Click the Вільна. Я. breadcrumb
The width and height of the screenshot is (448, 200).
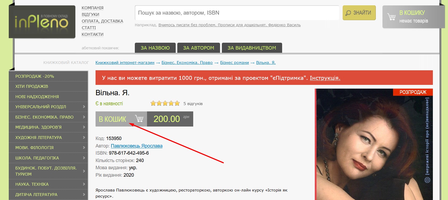(266, 63)
